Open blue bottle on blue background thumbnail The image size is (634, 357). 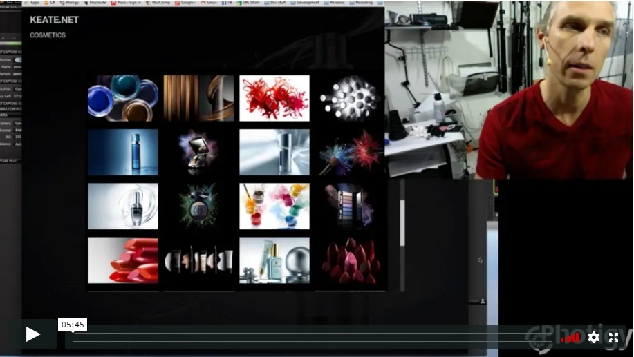(x=123, y=152)
